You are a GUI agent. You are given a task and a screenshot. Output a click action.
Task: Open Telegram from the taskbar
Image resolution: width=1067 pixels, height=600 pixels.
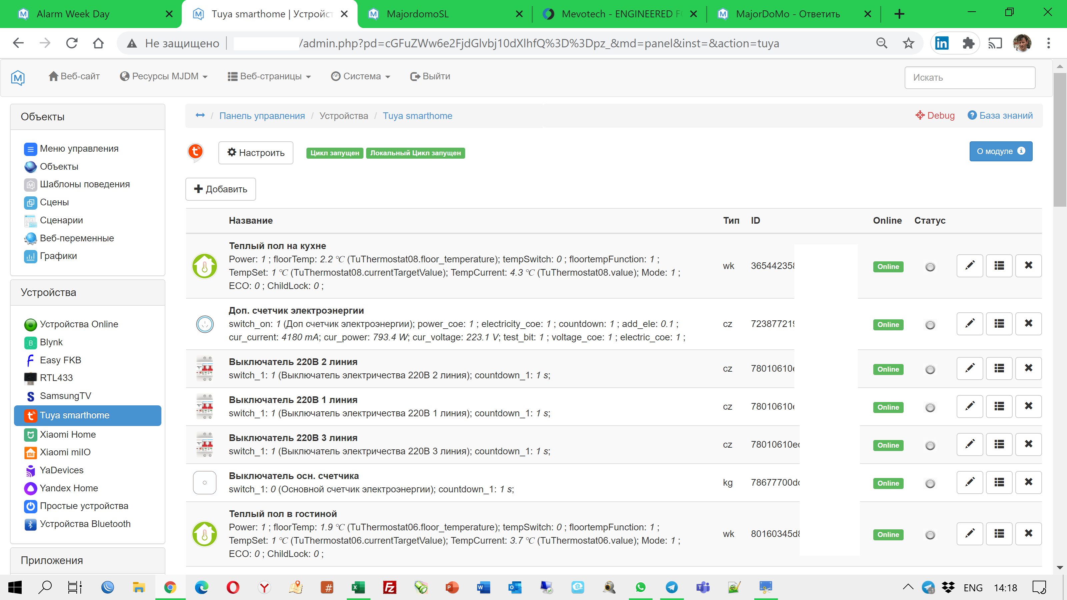[672, 587]
